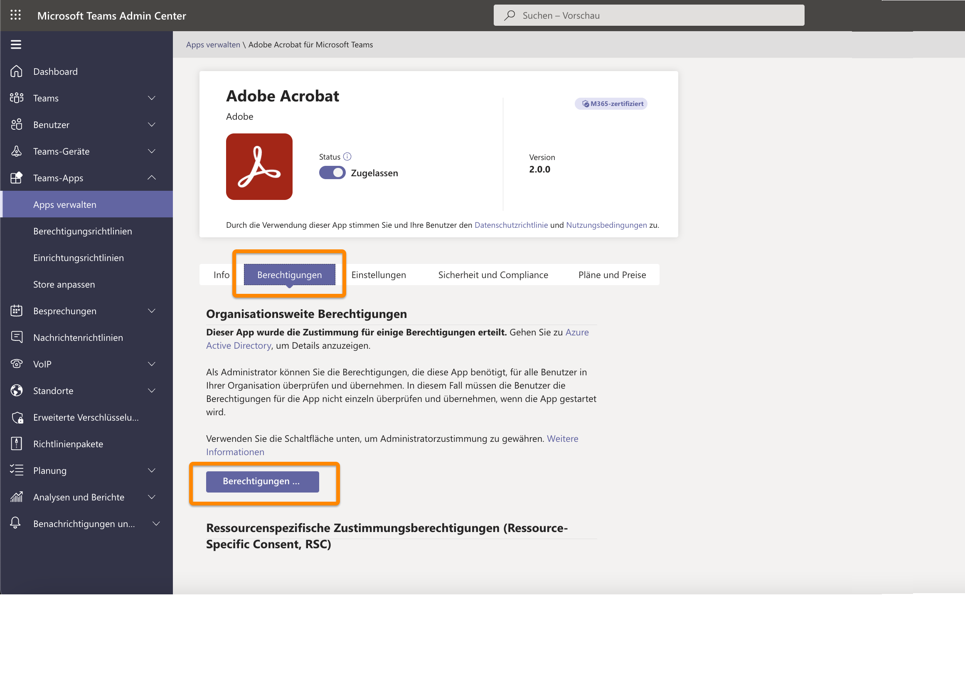The height and width of the screenshot is (675, 965).
Task: Switch to the Info tab
Action: click(x=222, y=275)
